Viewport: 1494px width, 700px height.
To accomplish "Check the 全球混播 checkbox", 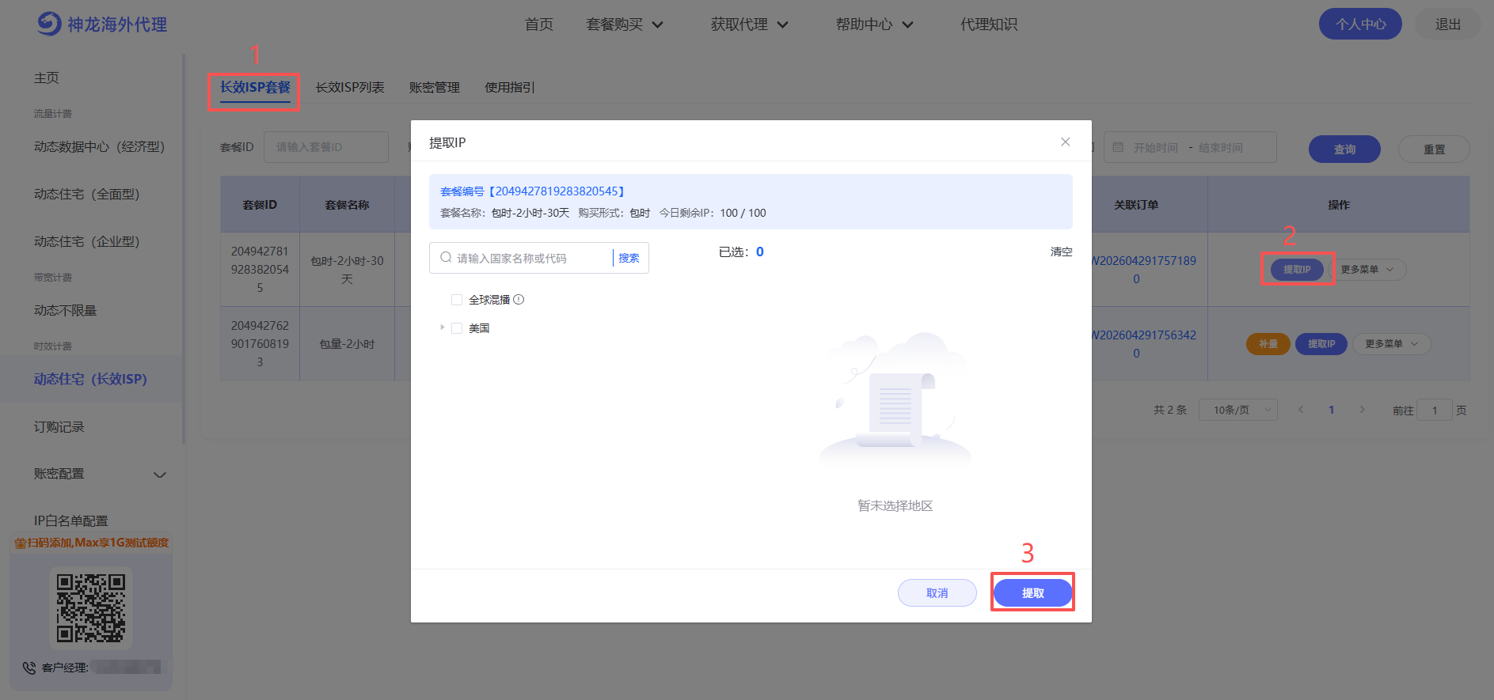I will (457, 300).
